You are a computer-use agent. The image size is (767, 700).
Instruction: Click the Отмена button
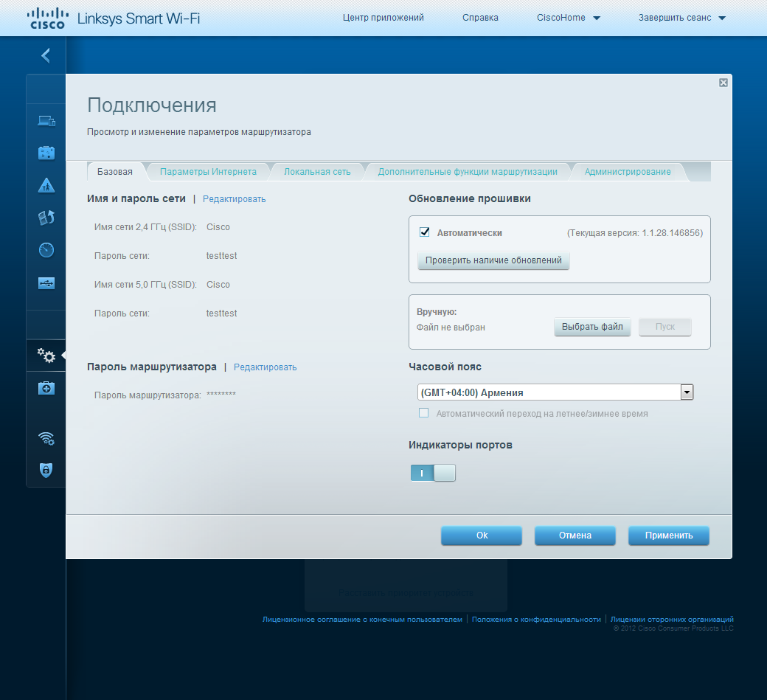tap(575, 536)
